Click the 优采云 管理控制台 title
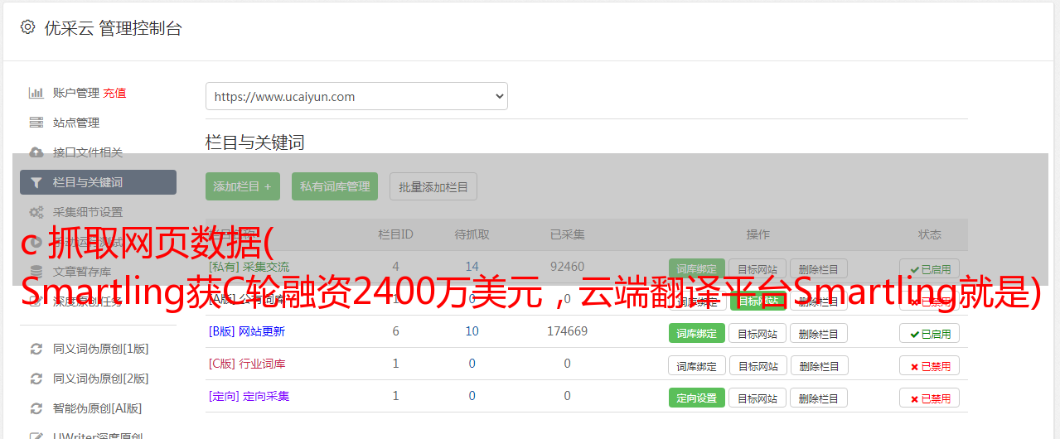The image size is (1060, 439). point(114,28)
